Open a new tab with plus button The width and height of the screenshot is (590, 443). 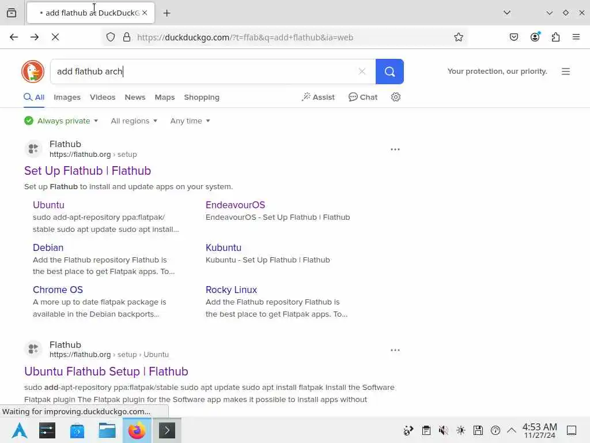click(x=167, y=13)
